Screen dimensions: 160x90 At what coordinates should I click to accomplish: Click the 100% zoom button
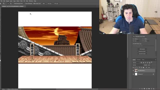click(x=44, y=3)
